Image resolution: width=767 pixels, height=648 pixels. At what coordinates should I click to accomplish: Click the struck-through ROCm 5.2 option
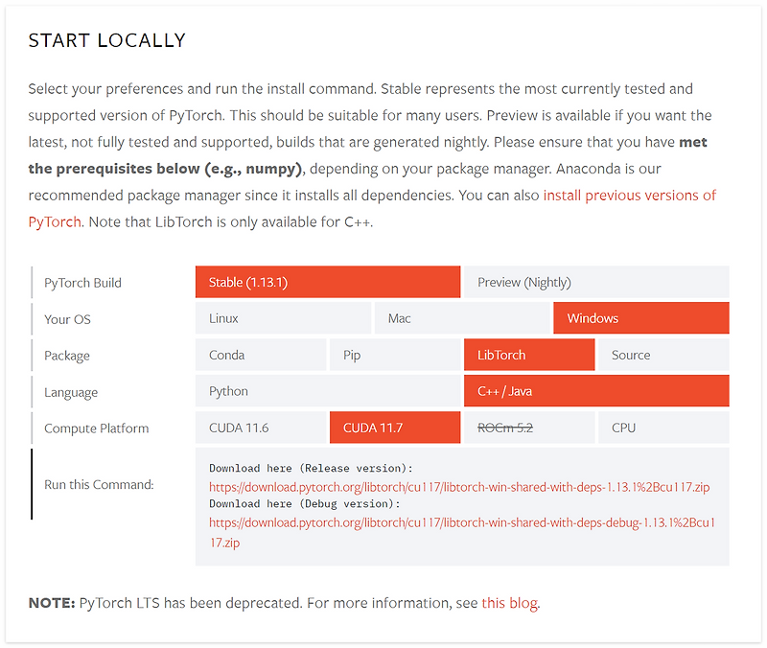tap(529, 428)
